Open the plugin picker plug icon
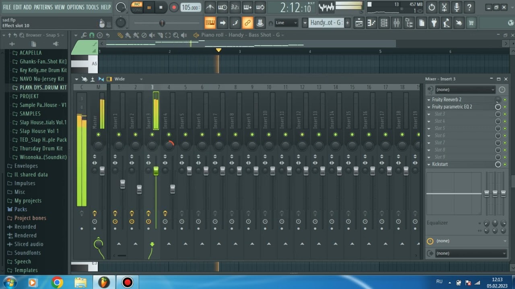515x289 pixels. [434, 23]
